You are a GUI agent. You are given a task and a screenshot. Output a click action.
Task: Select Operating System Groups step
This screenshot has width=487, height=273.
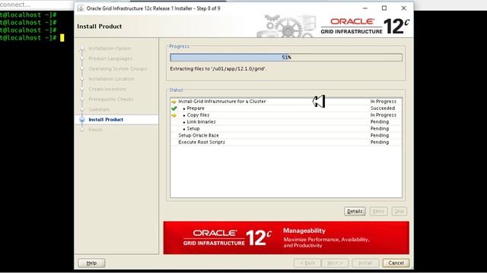pyautogui.click(x=117, y=69)
